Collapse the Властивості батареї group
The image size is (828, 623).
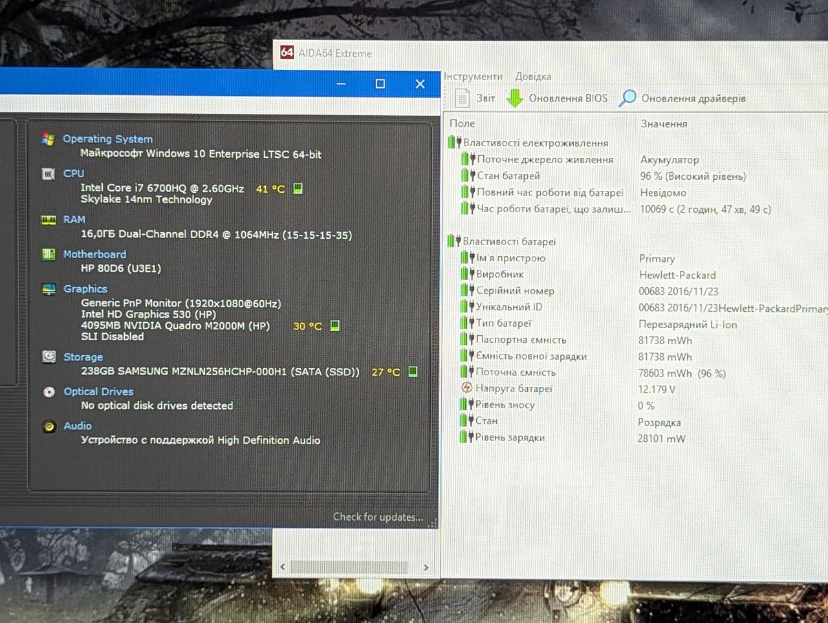pyautogui.click(x=453, y=241)
